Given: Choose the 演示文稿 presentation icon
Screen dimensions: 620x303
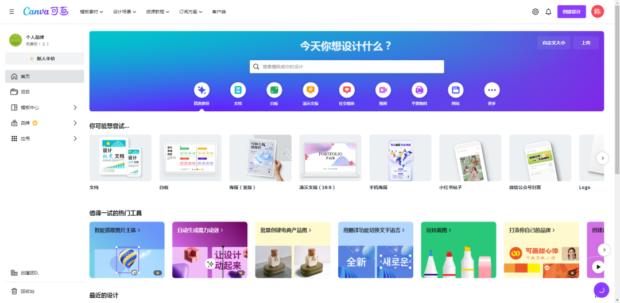Looking at the screenshot, I should tap(311, 90).
